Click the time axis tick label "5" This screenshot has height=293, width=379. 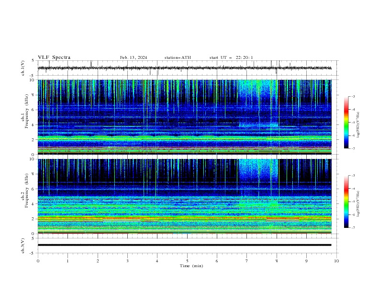pyautogui.click(x=187, y=261)
